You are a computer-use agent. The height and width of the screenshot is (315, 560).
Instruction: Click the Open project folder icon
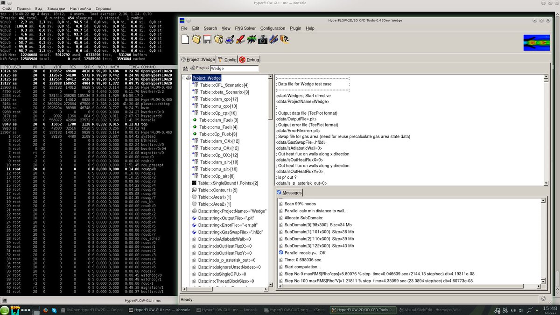coord(196,39)
